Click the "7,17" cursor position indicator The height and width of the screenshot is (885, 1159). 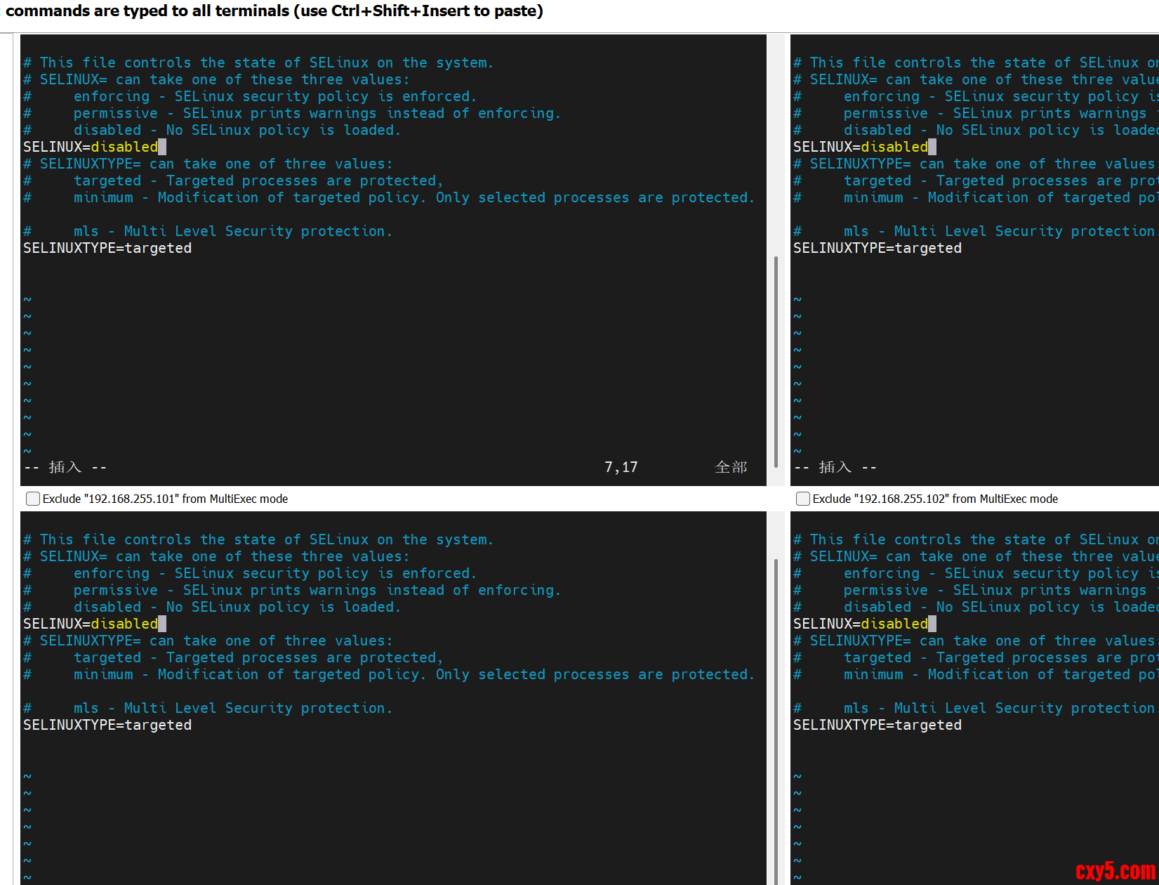[621, 467]
